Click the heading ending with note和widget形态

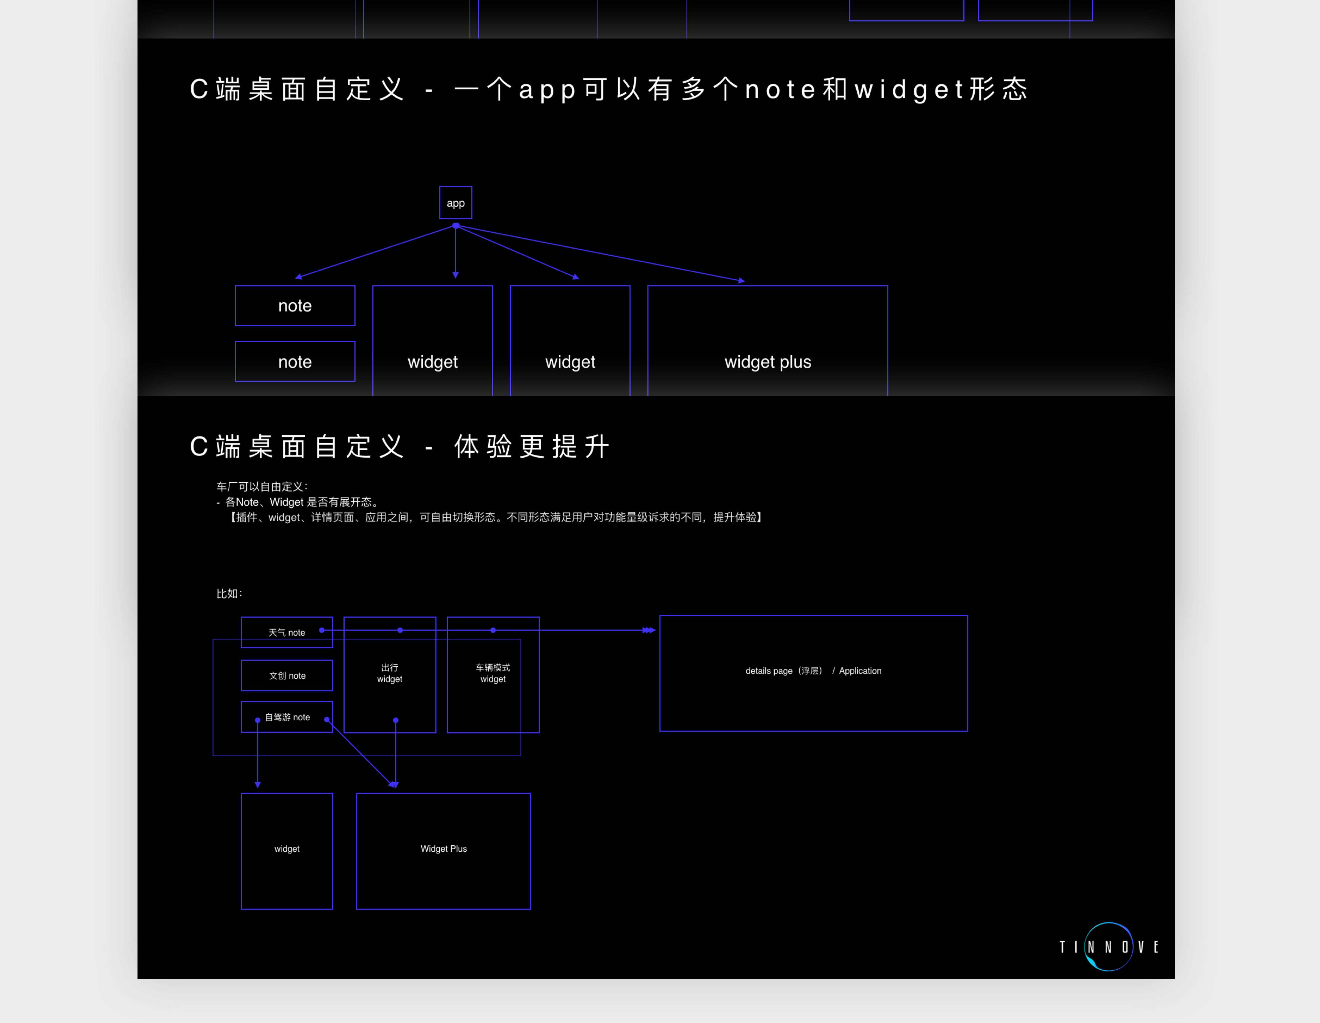(609, 89)
